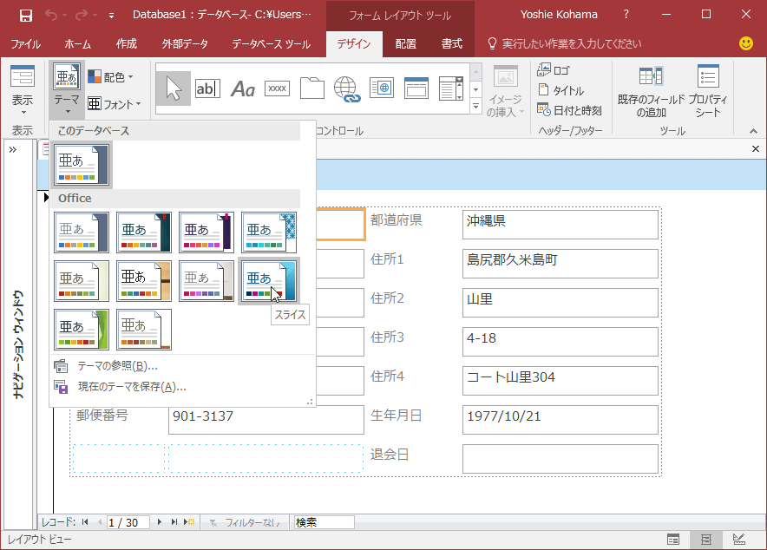
Task: Open the プロパティ シート button
Action: (x=708, y=92)
